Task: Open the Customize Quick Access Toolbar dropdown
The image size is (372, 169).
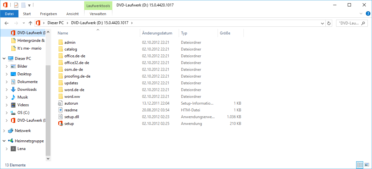Action: coord(29,5)
